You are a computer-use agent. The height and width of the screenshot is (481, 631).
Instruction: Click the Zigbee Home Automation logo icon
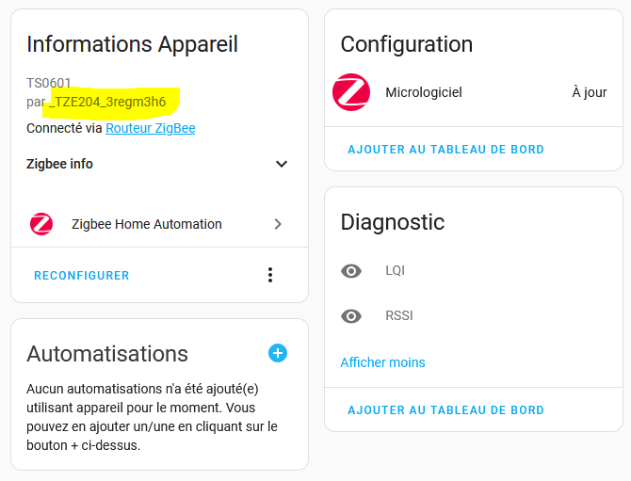coord(41,224)
